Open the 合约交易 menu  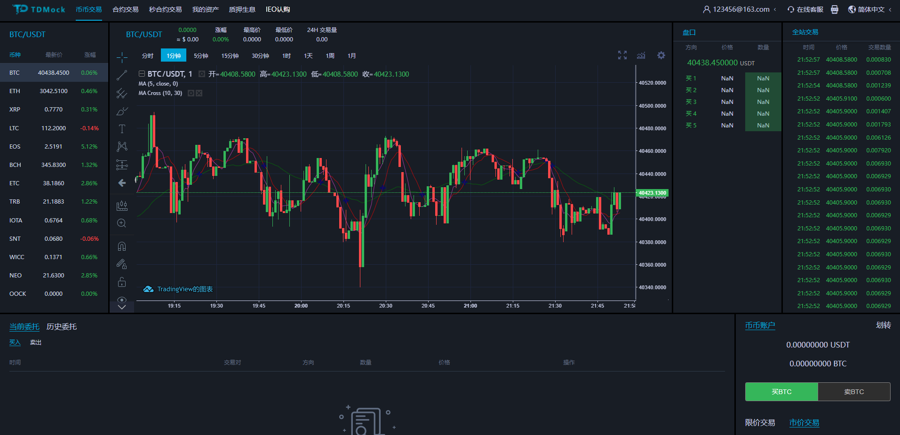pyautogui.click(x=125, y=9)
